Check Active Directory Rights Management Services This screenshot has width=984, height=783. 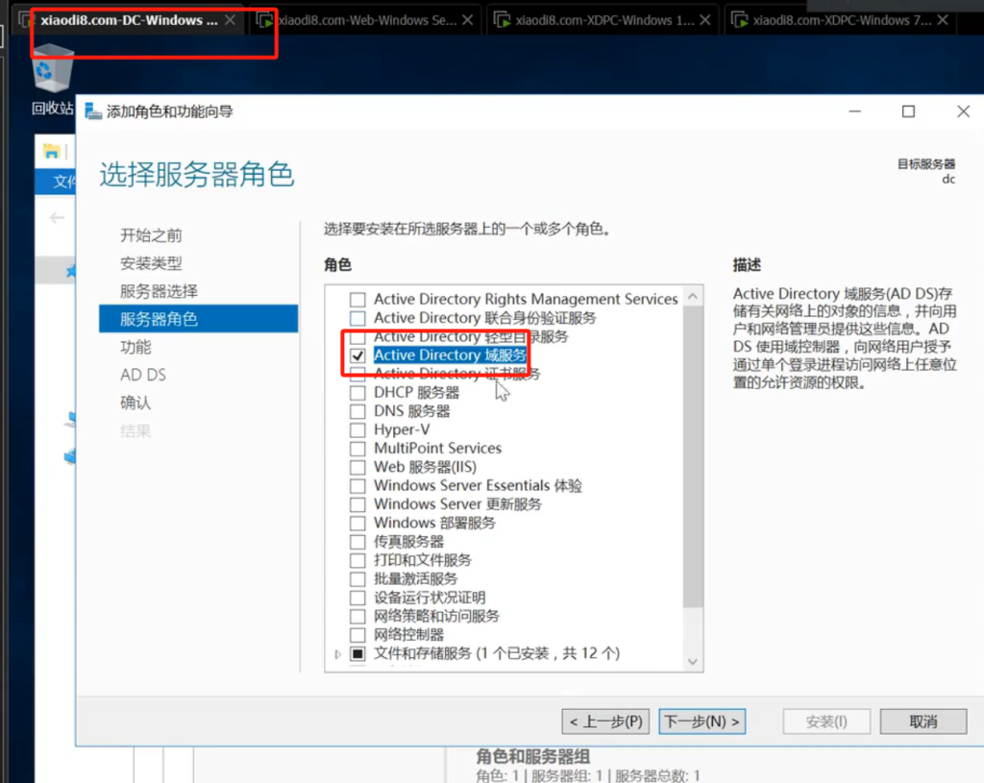(x=357, y=300)
